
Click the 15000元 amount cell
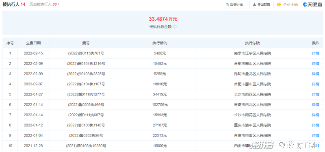click(160, 146)
